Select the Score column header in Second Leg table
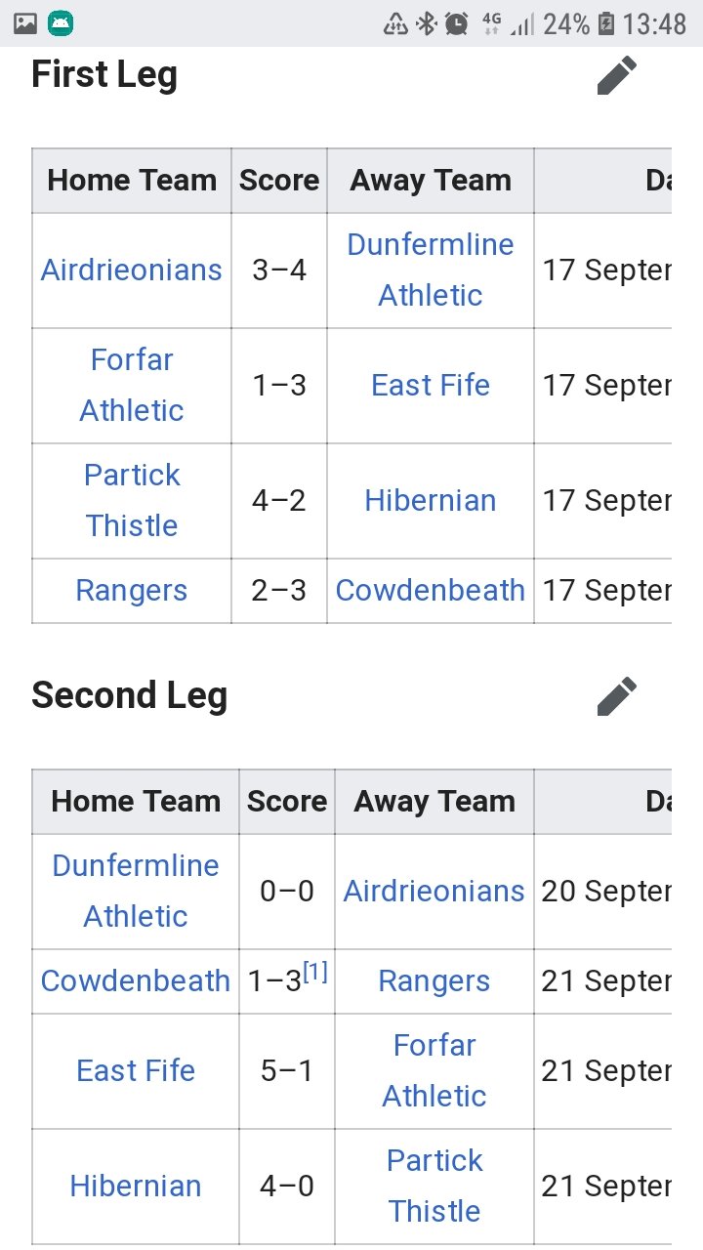The height and width of the screenshot is (1250, 703). tap(287, 802)
